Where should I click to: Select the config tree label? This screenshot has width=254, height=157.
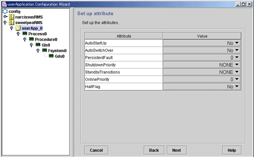click(14, 11)
